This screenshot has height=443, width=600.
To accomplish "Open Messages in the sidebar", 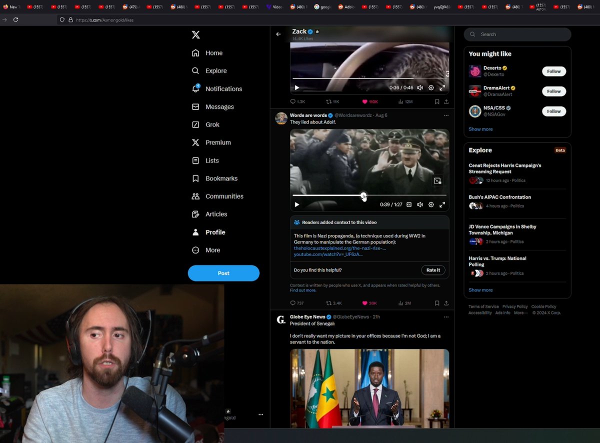I will click(213, 107).
